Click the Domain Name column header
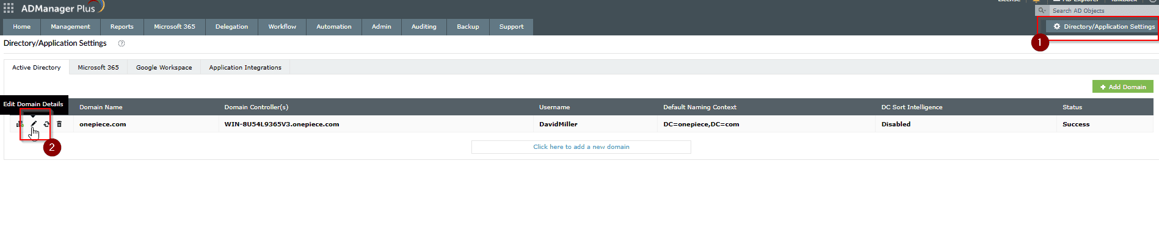The image size is (1159, 249). click(x=101, y=107)
